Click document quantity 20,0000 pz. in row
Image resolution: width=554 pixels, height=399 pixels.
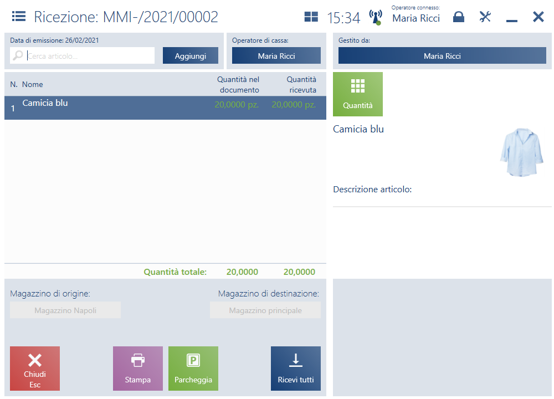click(x=237, y=105)
